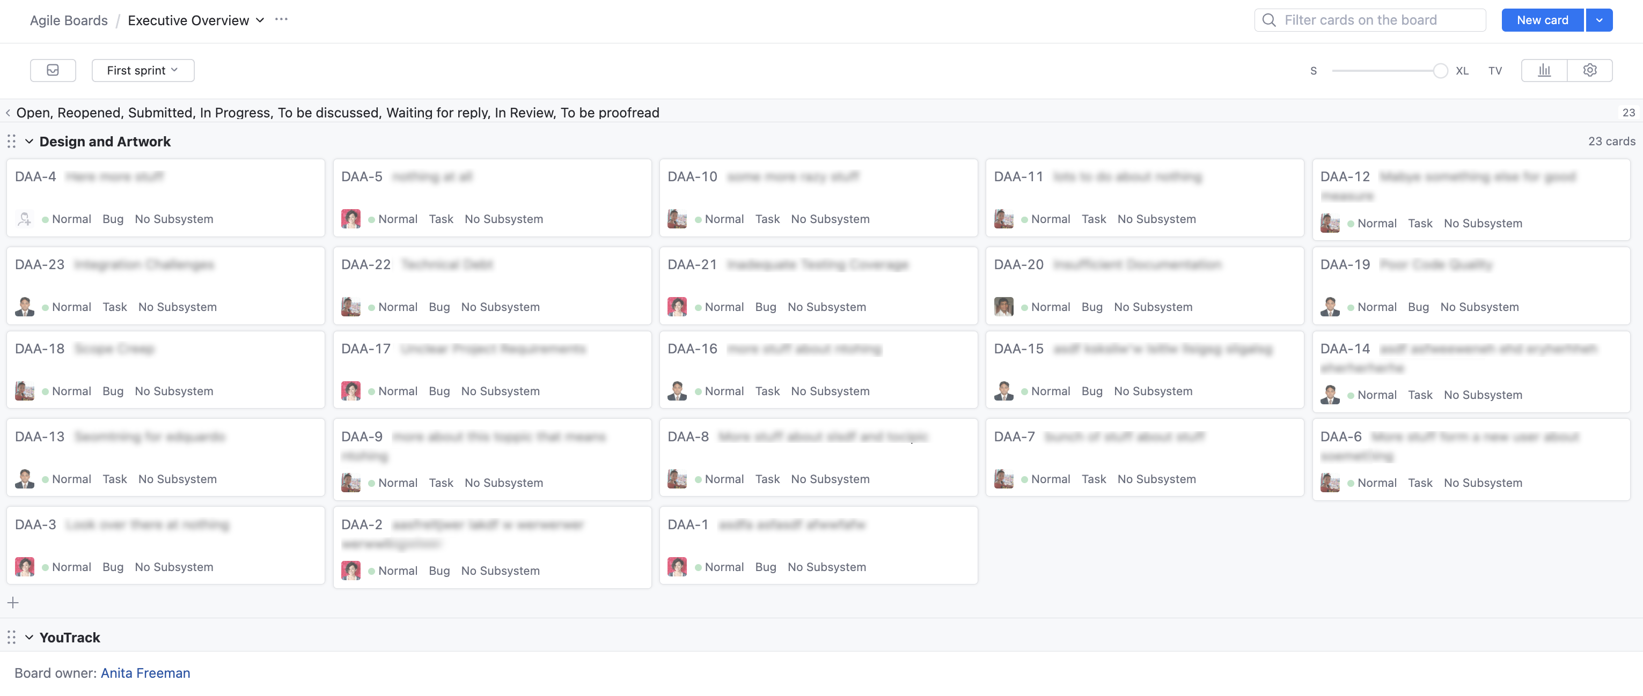Collapse the Design and Artwork swimlane
Viewport: 1643px width, 696px height.
pyautogui.click(x=30, y=142)
